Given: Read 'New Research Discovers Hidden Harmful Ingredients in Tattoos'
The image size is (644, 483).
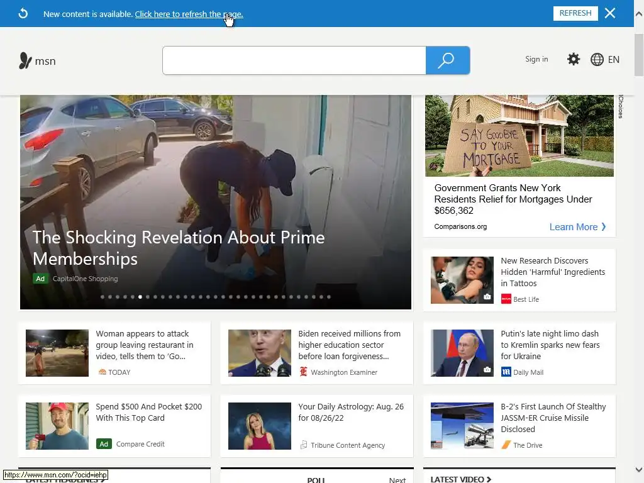Looking at the screenshot, I should (553, 272).
